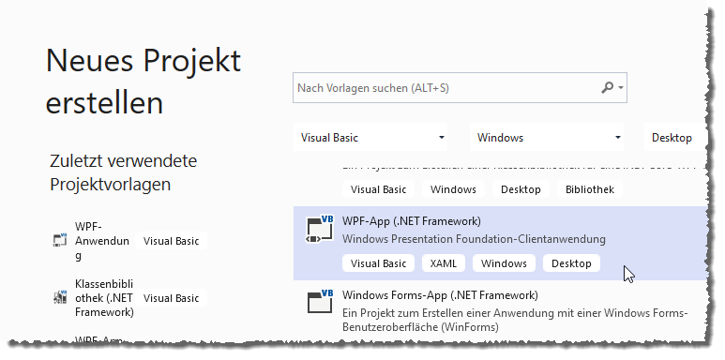The image size is (725, 360).
Task: Click the WPF-App template VB icon
Action: [x=320, y=229]
